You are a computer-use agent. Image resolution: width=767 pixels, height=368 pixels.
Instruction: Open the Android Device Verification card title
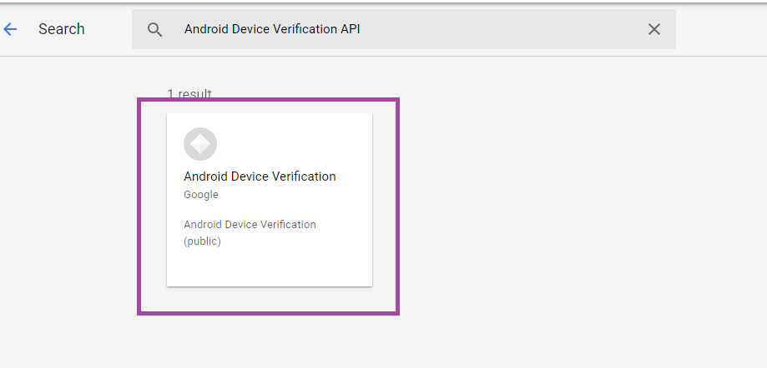260,177
